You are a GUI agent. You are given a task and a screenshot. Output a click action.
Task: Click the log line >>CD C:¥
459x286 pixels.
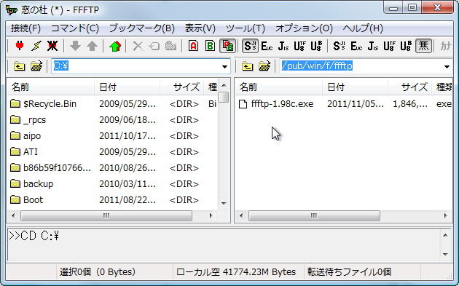point(34,236)
